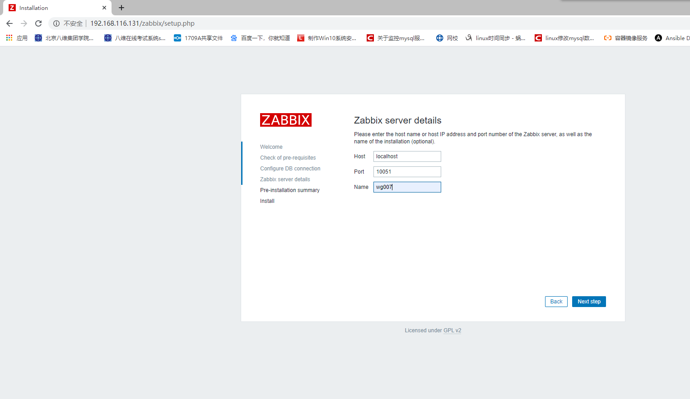Select Zabbix server details step

(x=285, y=179)
